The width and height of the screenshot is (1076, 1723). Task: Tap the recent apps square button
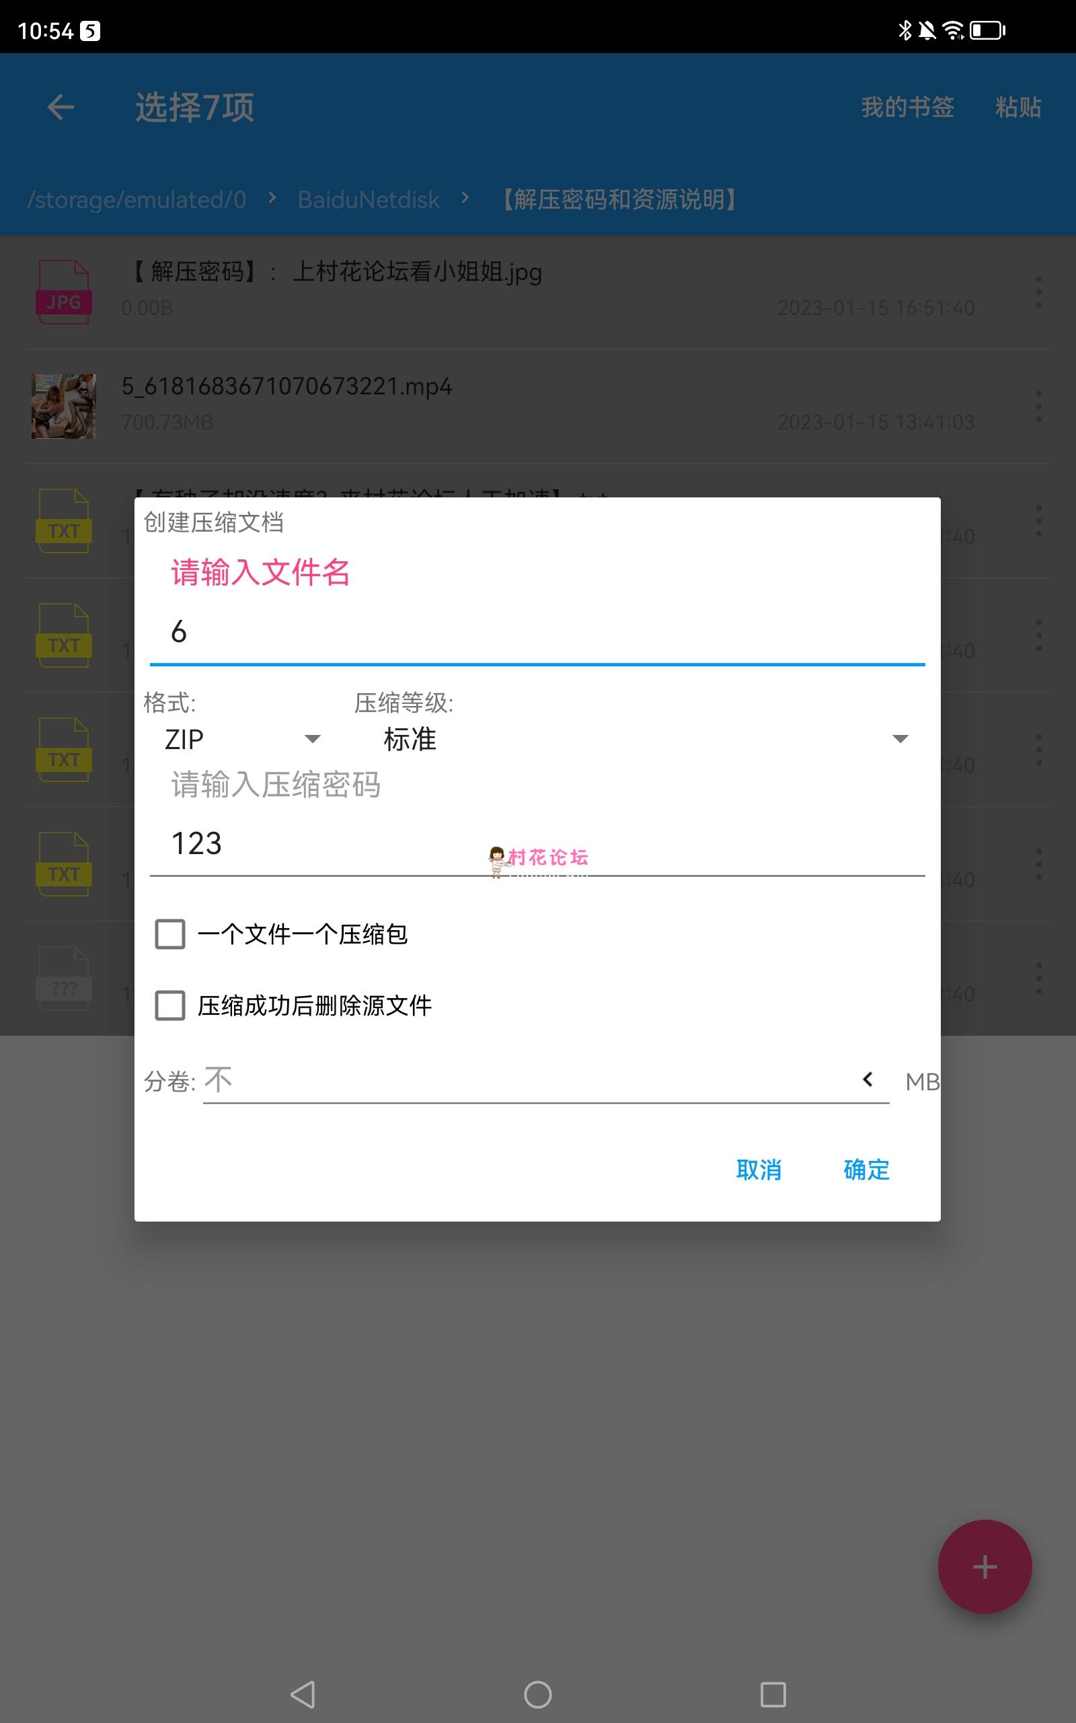click(x=773, y=1695)
